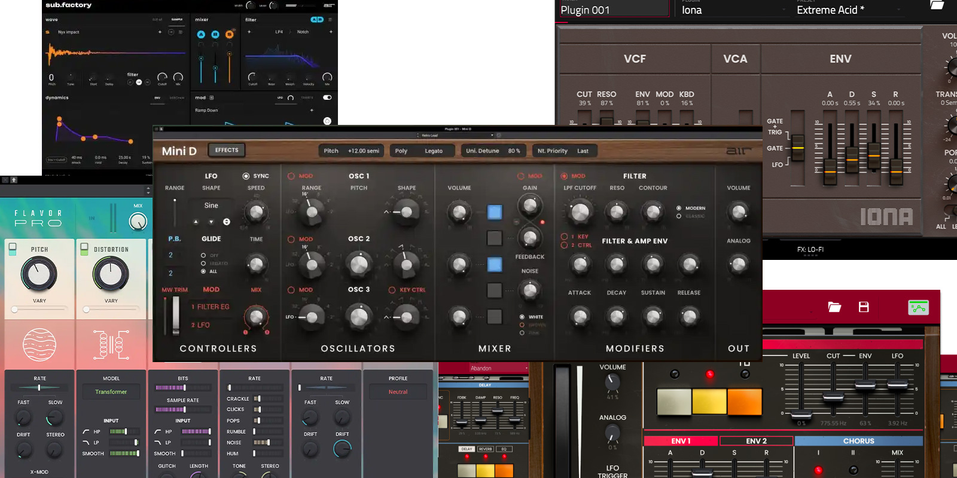This screenshot has width=957, height=478.
Task: Switch to the ENV 2 tab
Action: (756, 441)
